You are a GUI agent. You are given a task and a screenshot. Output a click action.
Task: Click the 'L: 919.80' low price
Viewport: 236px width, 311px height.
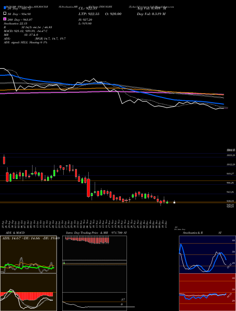point(85,24)
